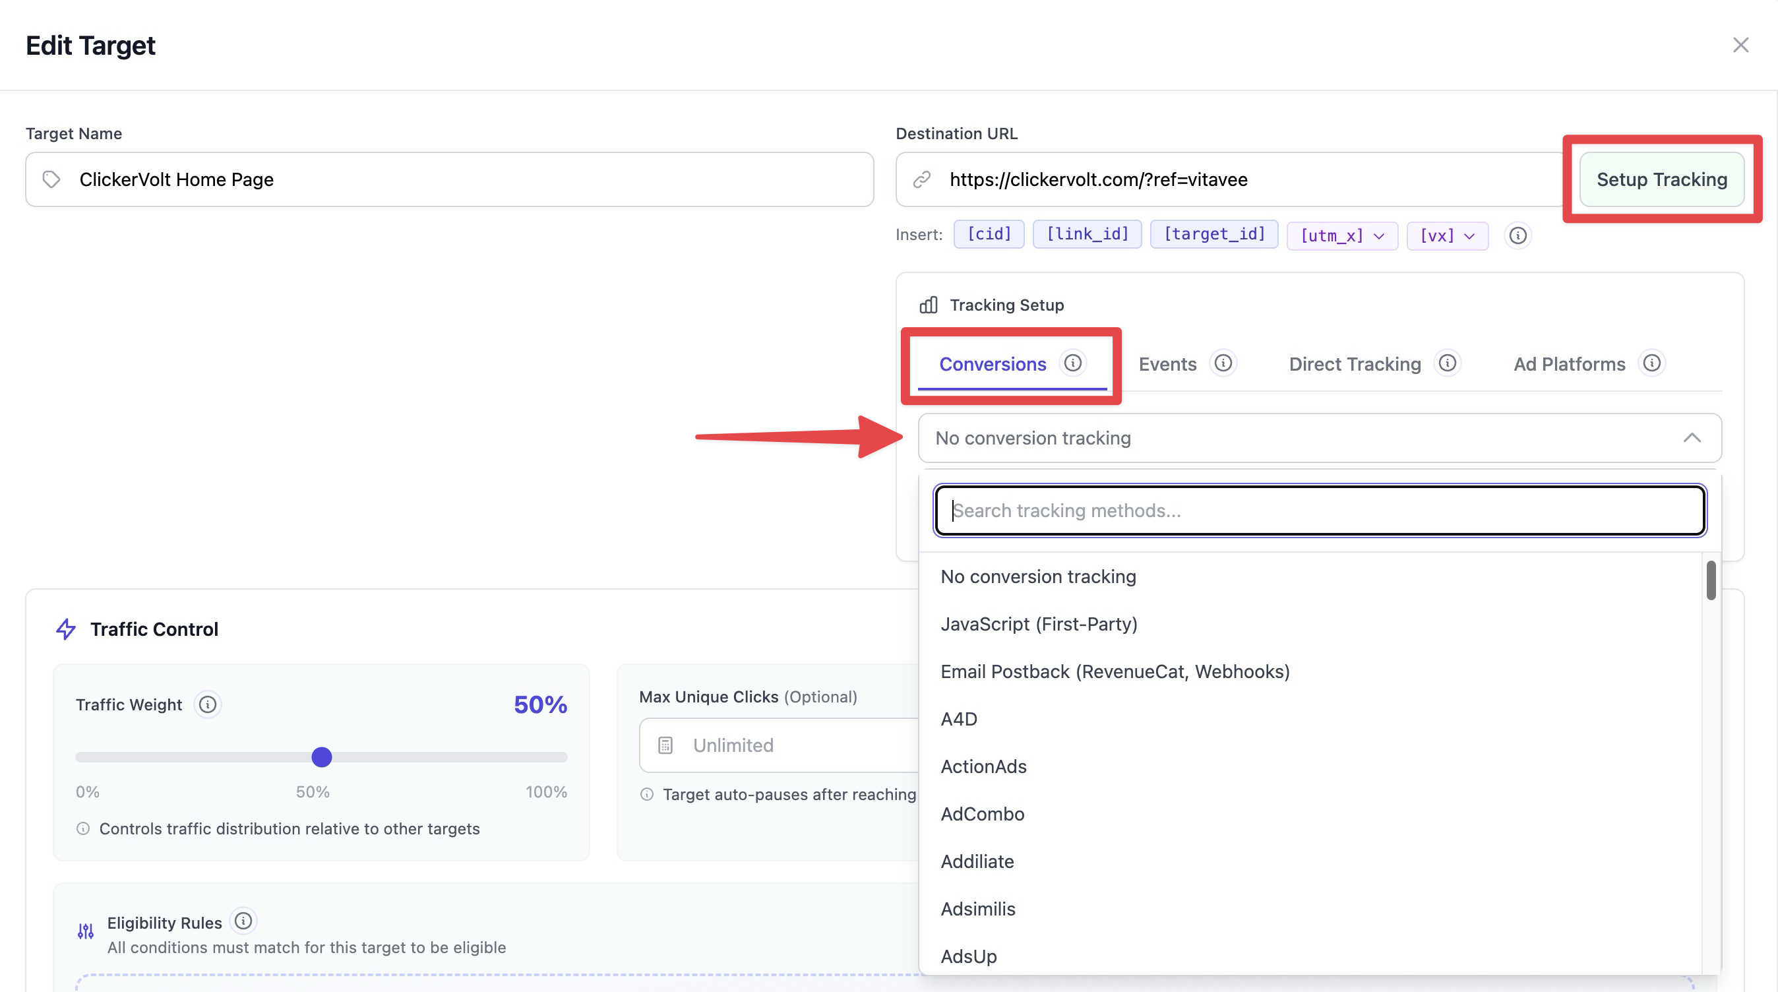The width and height of the screenshot is (1778, 992).
Task: Click the 100% slider label
Action: [x=546, y=791]
